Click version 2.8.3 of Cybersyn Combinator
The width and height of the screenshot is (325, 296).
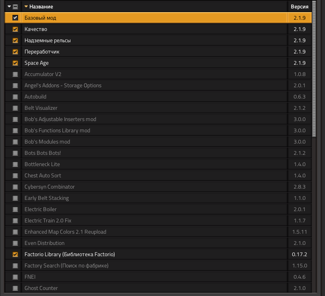coord(300,187)
